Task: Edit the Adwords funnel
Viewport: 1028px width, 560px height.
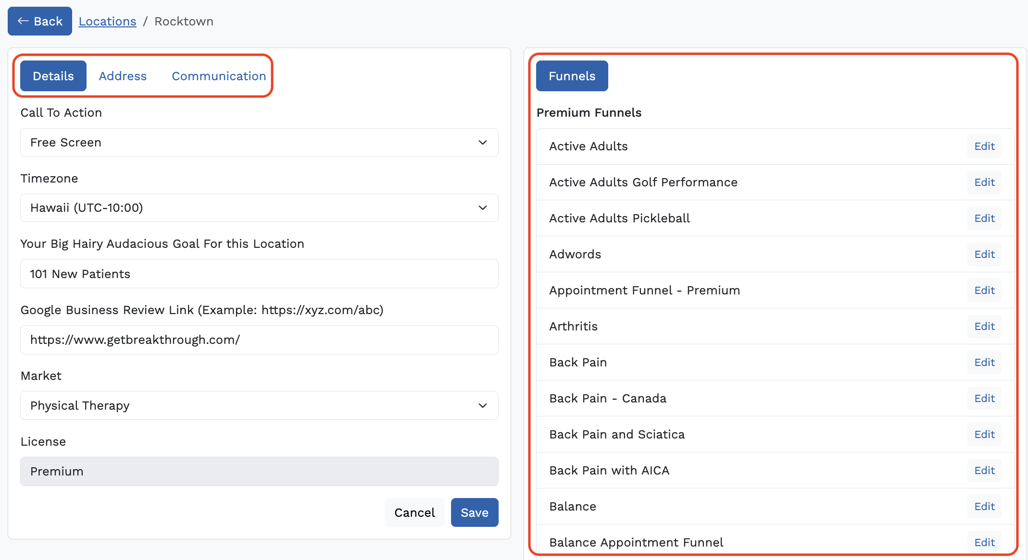Action: 984,255
